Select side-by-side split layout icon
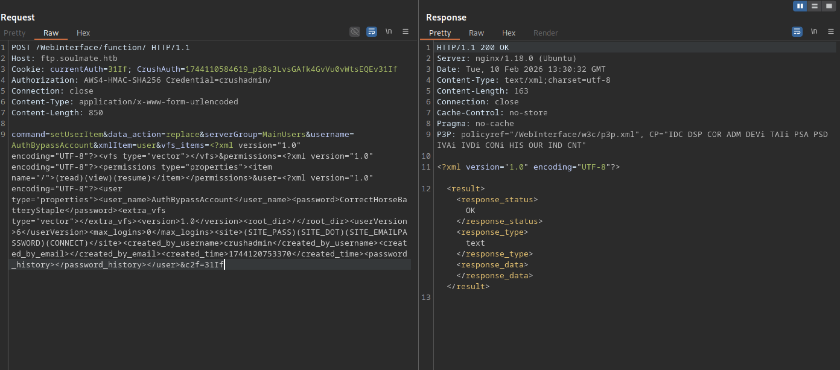840x370 pixels. click(x=800, y=6)
